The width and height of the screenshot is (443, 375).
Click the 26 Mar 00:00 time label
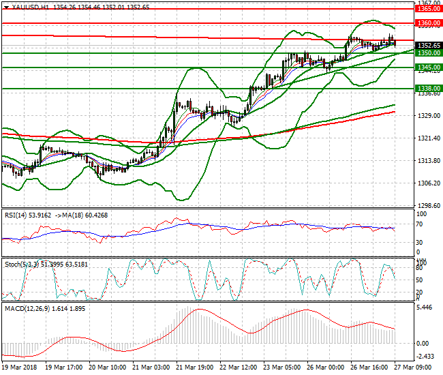[x=326, y=367]
